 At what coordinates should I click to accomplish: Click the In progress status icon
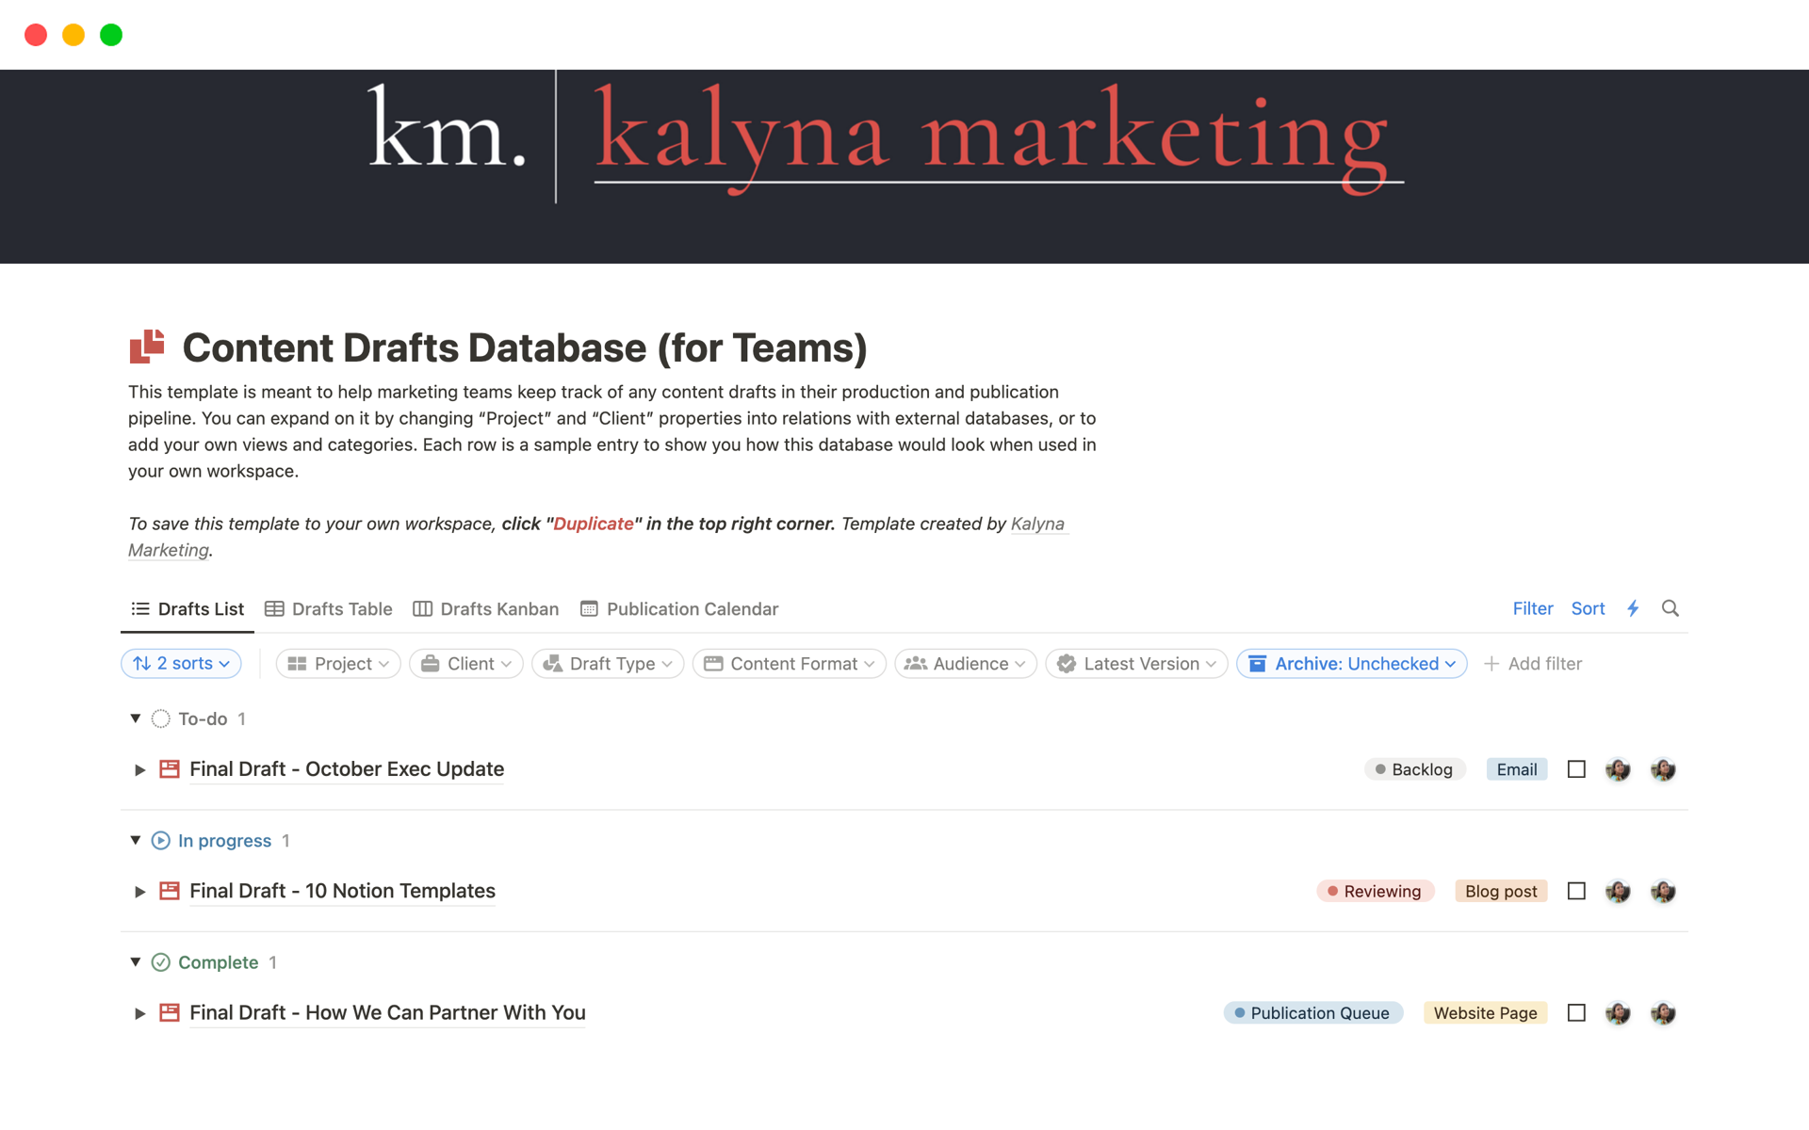161,840
